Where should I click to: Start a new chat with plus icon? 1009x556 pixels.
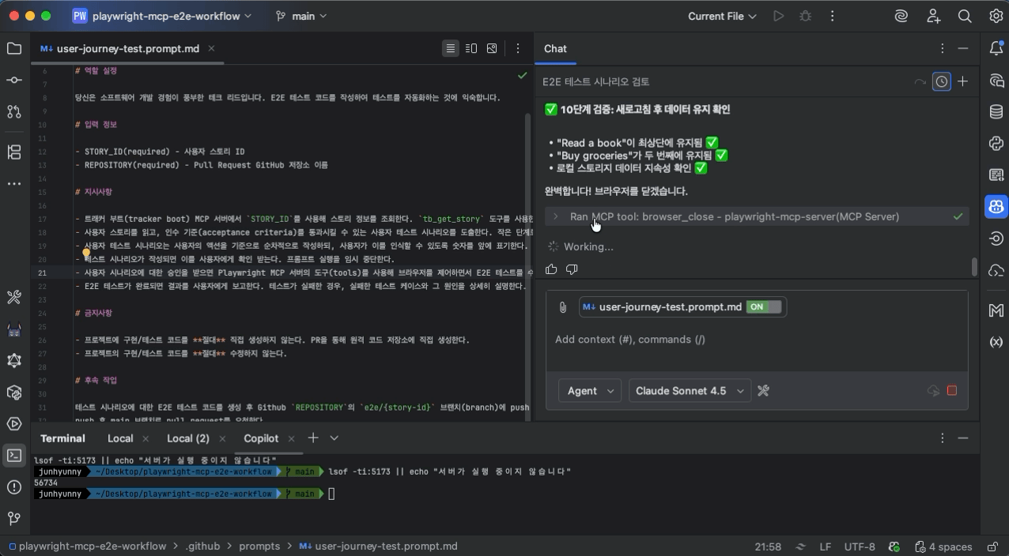tap(962, 81)
